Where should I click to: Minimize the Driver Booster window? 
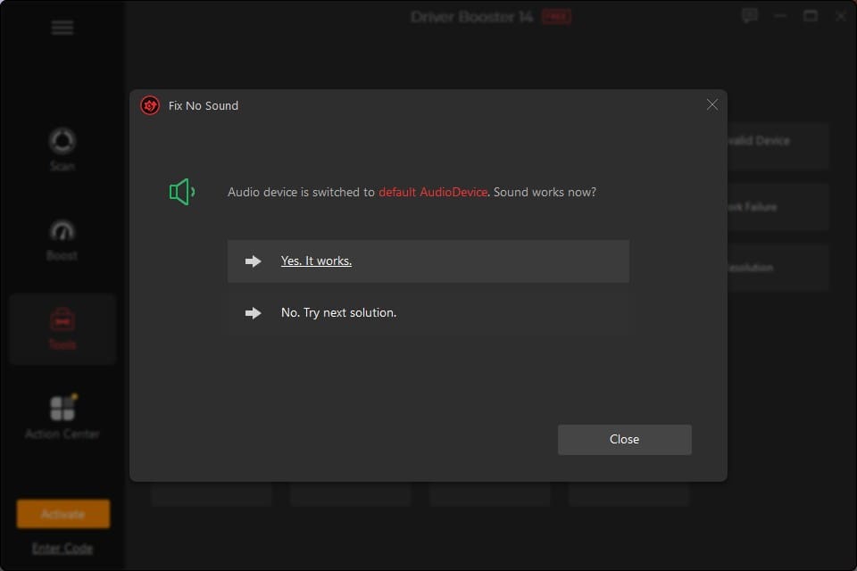780,16
